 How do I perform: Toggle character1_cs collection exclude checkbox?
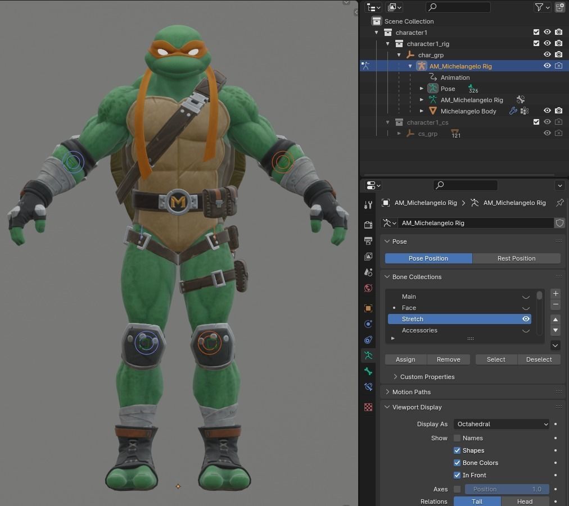536,122
